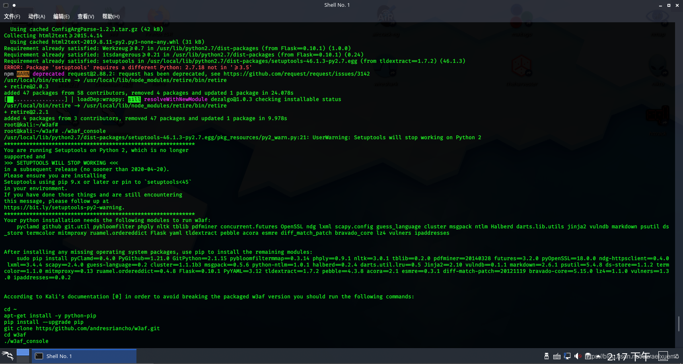Screen dimensions: 683x364
Task: Close the Shell No. 1 window
Action: (677, 5)
